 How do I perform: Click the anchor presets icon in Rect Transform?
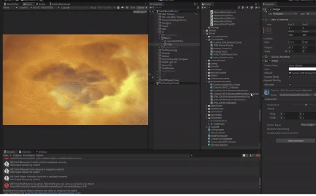[x=269, y=30]
